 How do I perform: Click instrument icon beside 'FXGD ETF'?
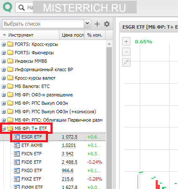point(17,171)
